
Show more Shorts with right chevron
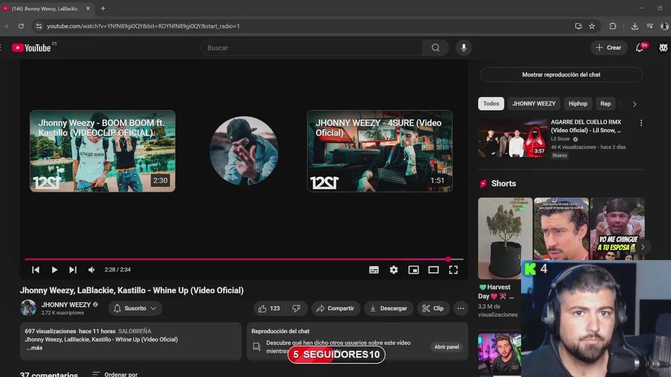(643, 247)
